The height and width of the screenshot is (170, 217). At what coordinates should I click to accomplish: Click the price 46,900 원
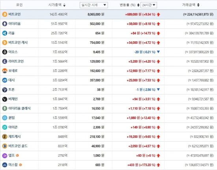tap(98, 146)
